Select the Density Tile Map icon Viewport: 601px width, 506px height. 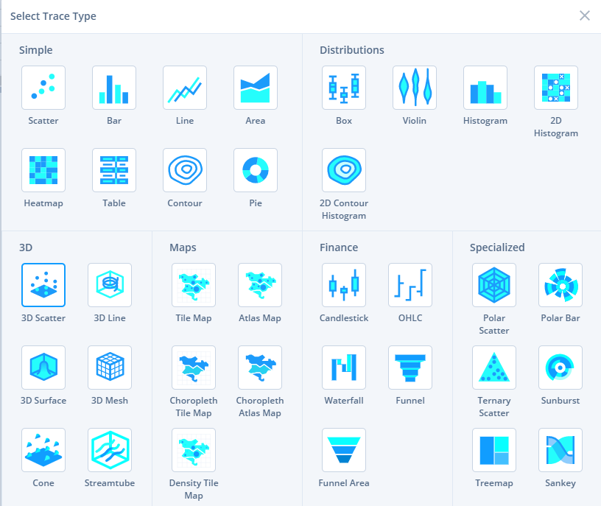(194, 450)
